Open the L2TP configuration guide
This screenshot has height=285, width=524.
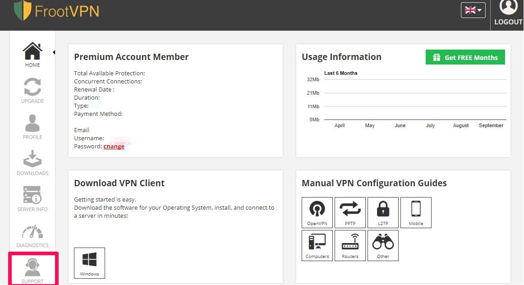(383, 212)
